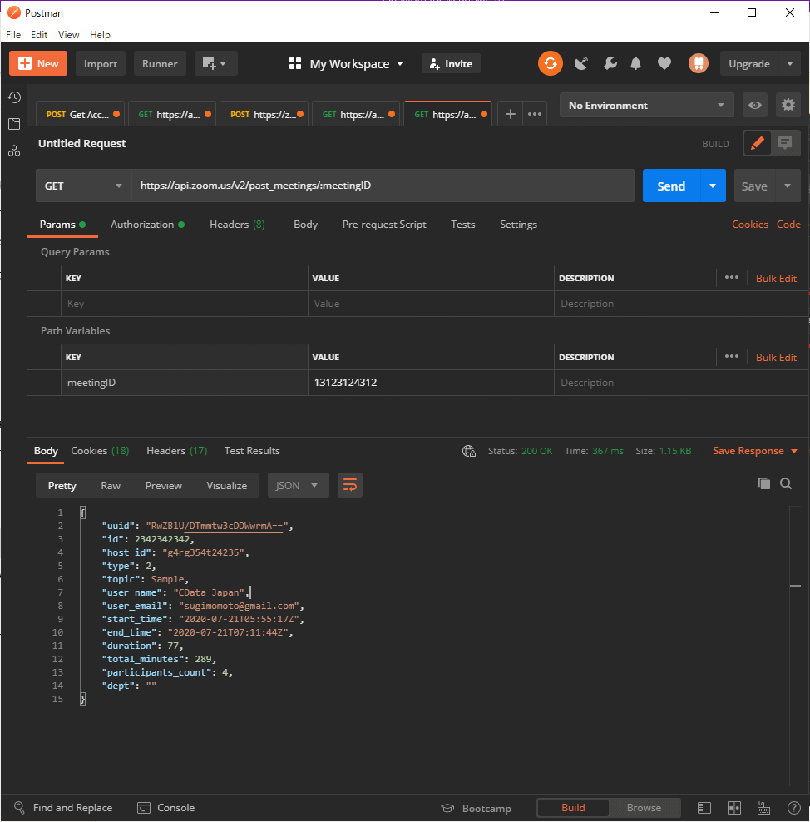810x822 pixels.
Task: Expand the Send button dropdown arrow
Action: coord(713,186)
